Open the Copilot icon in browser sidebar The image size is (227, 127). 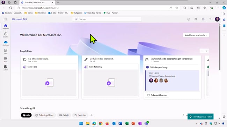(x=224, y=8)
